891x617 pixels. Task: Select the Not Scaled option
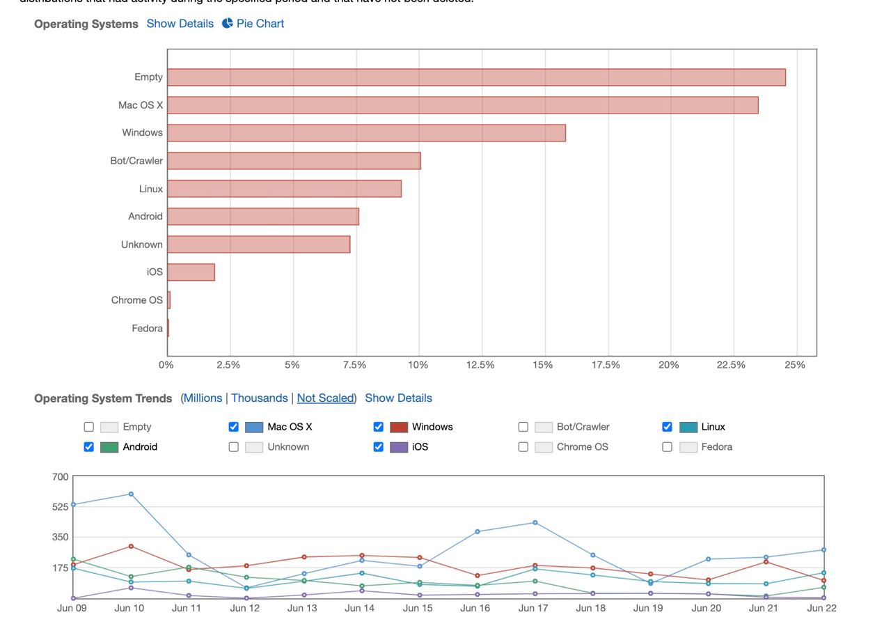coord(325,398)
